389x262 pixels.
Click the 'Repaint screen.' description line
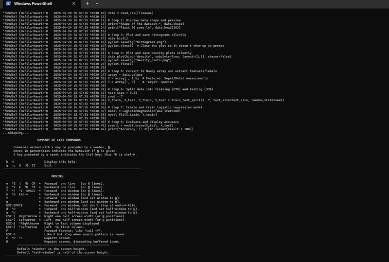[x=57, y=238]
